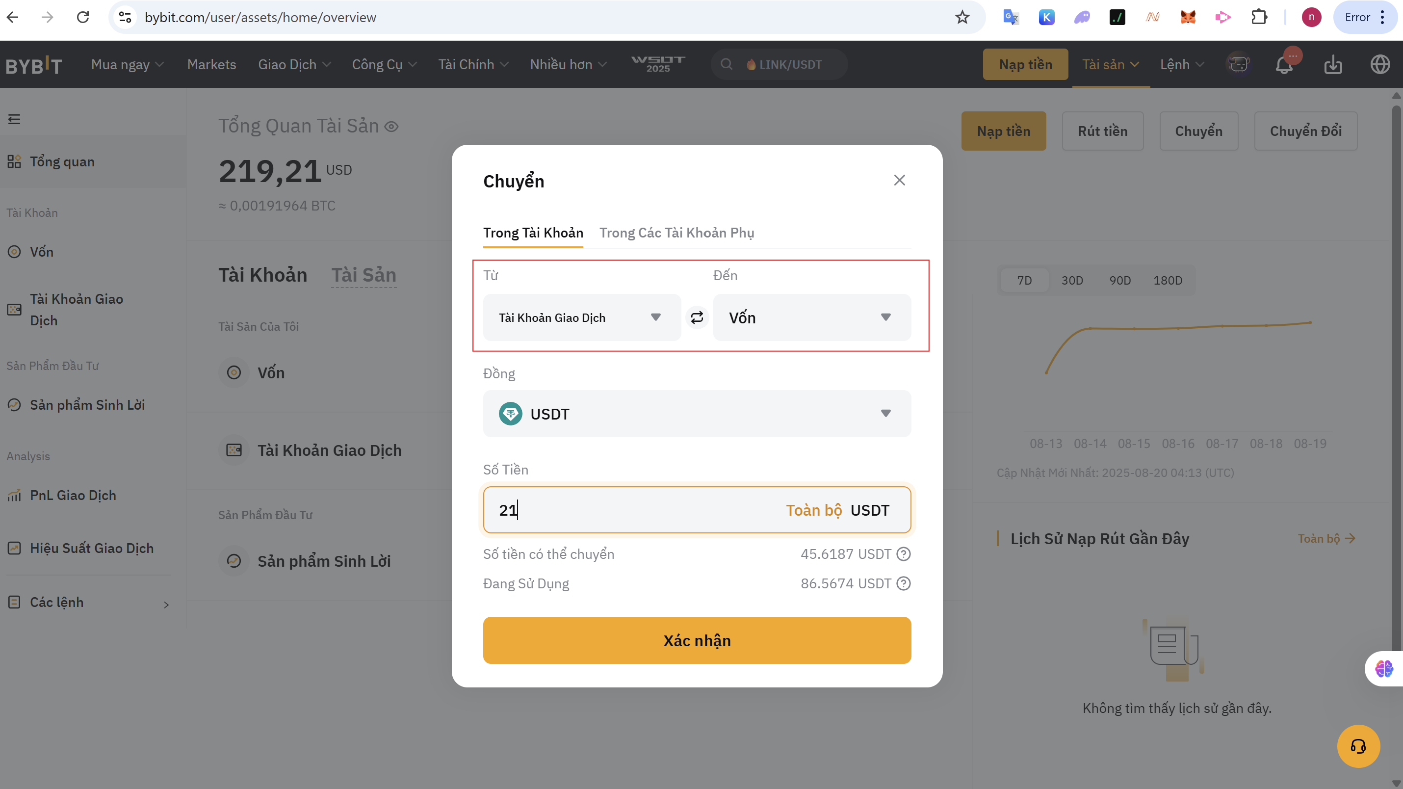Open the MetaMask fox extension
The height and width of the screenshot is (789, 1403).
[x=1187, y=18]
